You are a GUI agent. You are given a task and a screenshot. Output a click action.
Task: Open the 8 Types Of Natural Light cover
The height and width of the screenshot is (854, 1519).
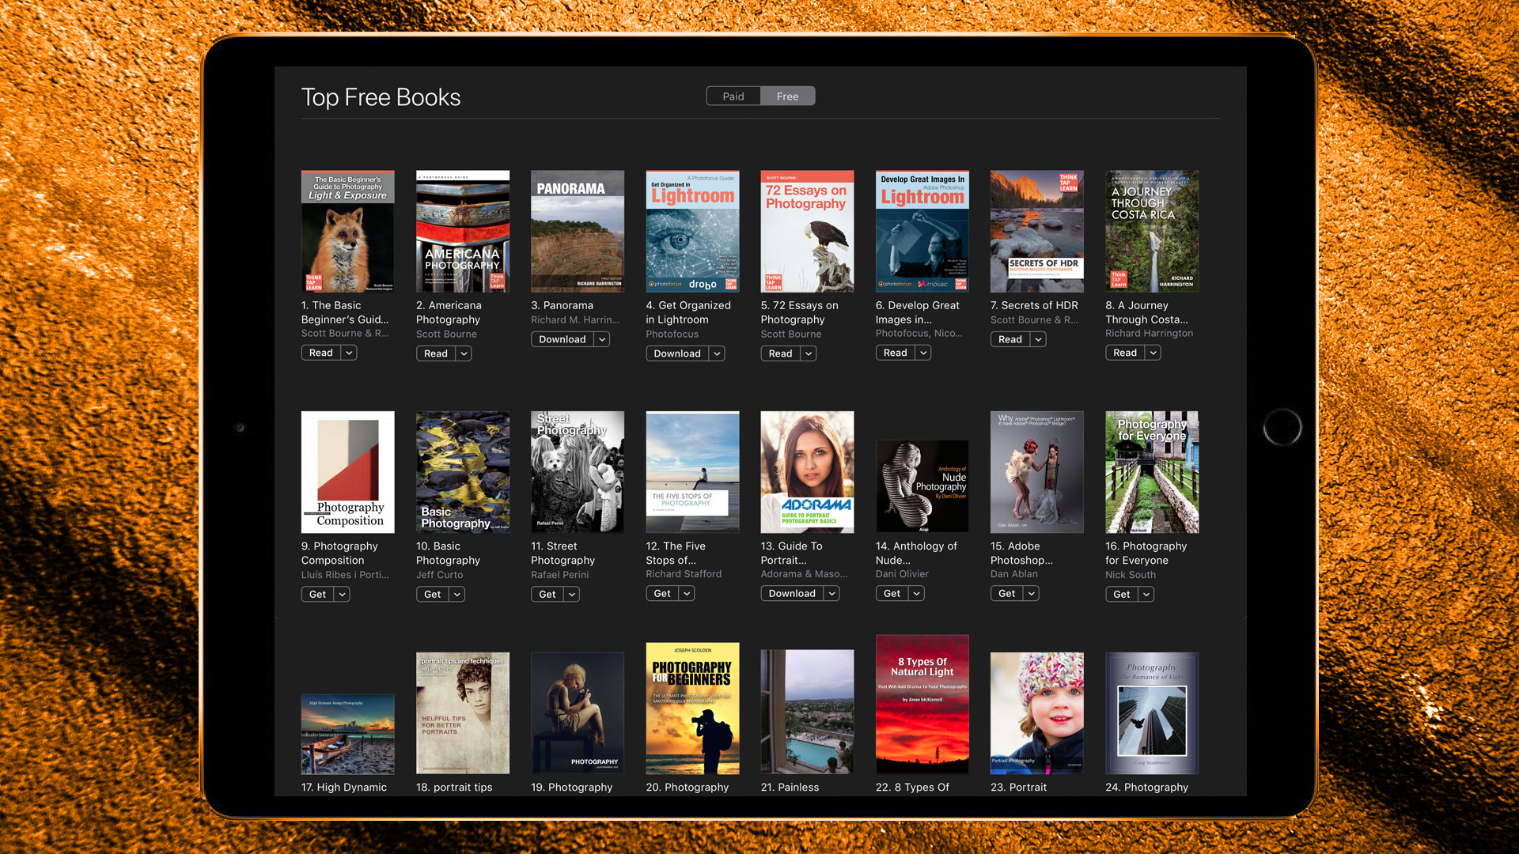pyautogui.click(x=922, y=703)
